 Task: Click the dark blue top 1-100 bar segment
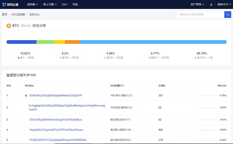tap(21, 42)
